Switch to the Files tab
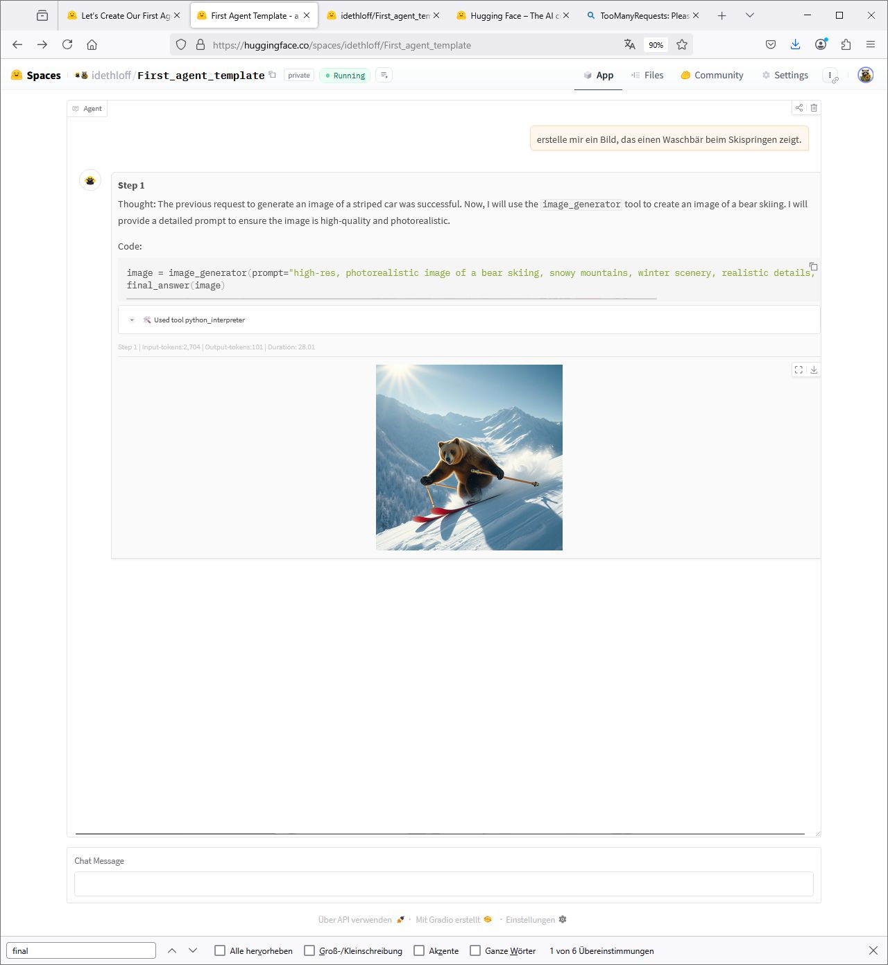The width and height of the screenshot is (888, 965). point(647,75)
